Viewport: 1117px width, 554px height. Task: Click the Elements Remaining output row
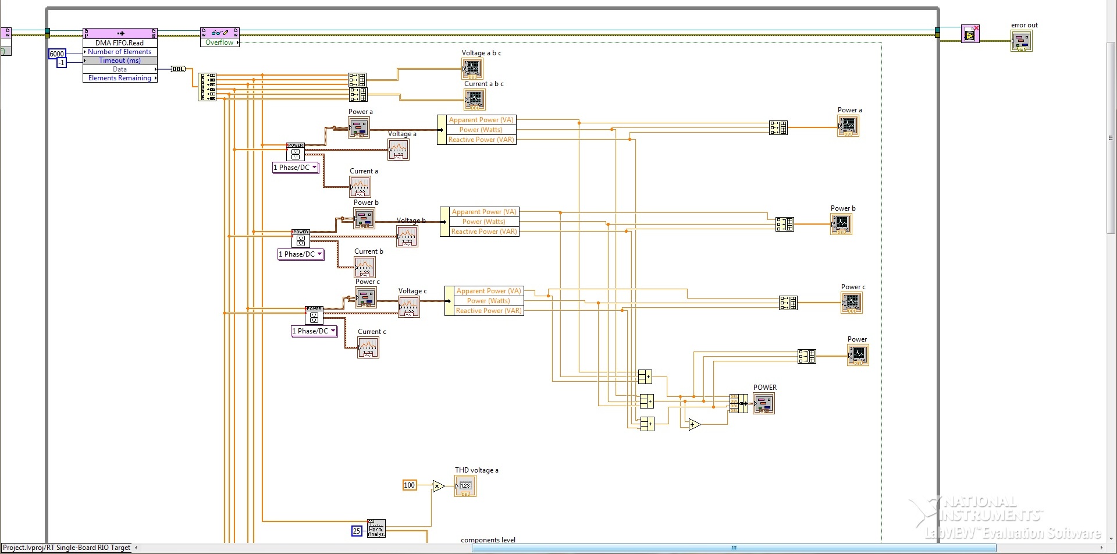pyautogui.click(x=120, y=78)
